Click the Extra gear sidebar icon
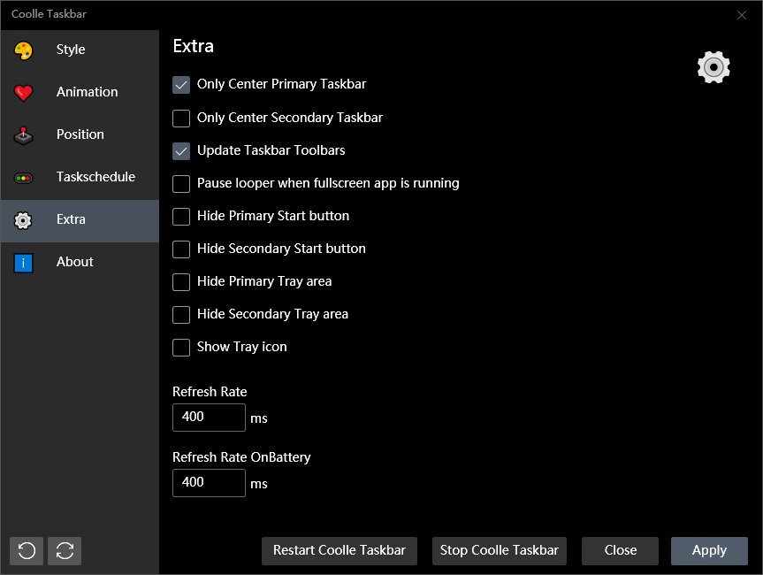 click(24, 220)
